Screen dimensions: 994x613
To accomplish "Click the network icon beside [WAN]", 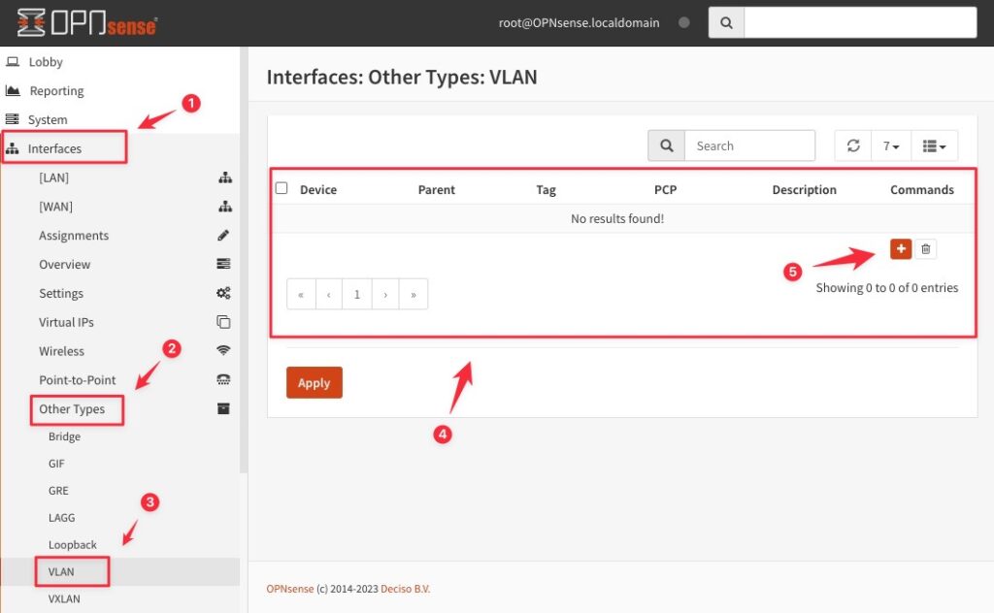I will (x=225, y=207).
